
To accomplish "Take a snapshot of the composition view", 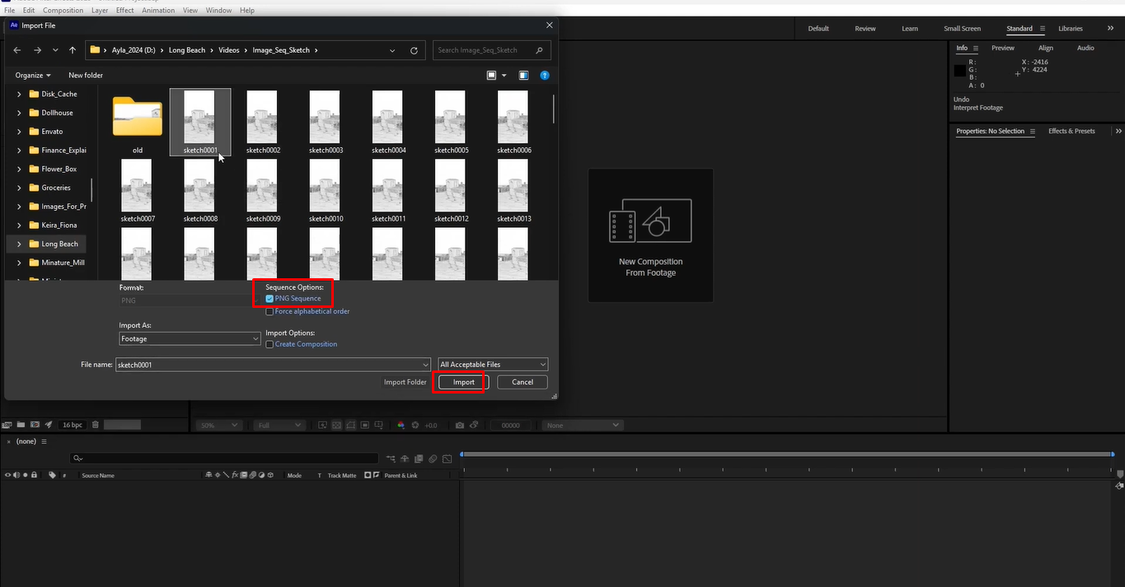I will (459, 425).
